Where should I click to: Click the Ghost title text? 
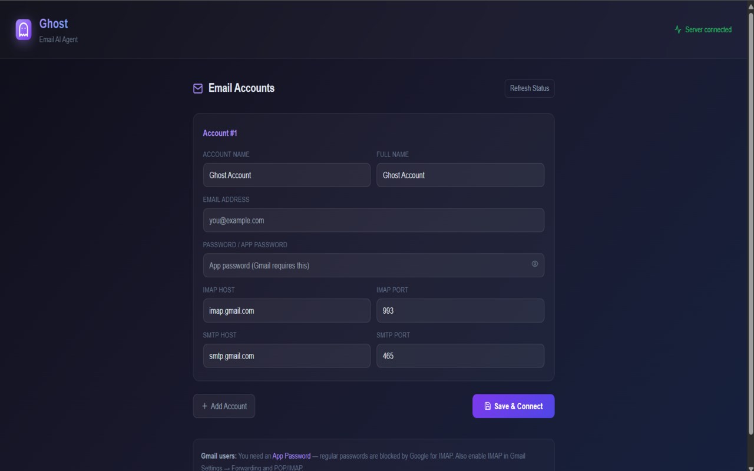click(54, 24)
